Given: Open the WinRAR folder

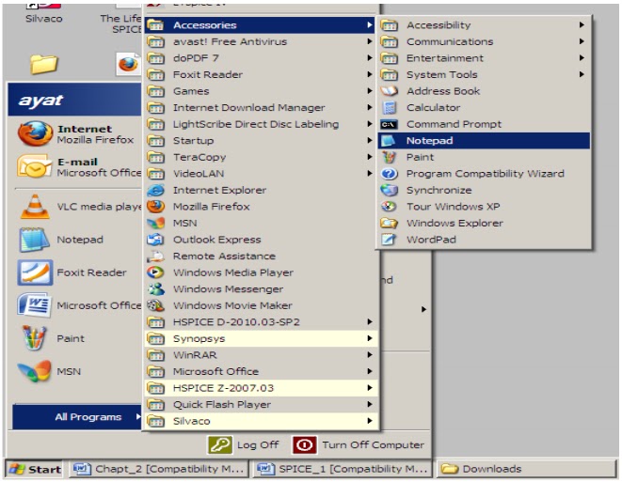Looking at the screenshot, I should tap(261, 355).
